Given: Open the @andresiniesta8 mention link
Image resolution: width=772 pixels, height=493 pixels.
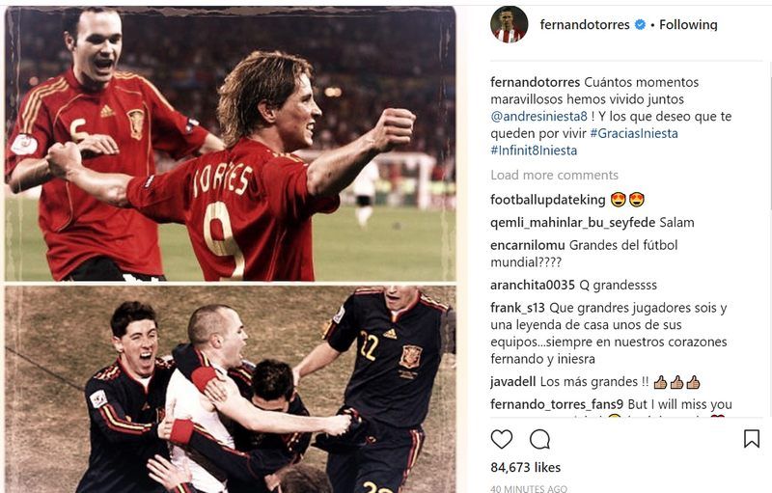Looking at the screenshot, I should [x=538, y=117].
